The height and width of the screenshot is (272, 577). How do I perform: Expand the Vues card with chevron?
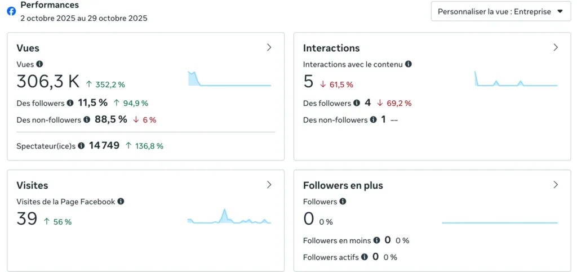pyautogui.click(x=269, y=47)
